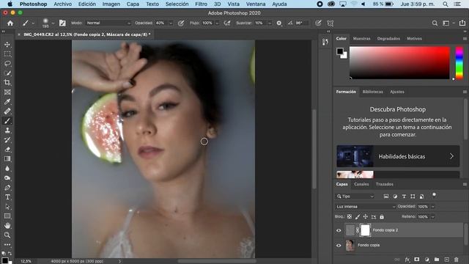
Task: Select the Move tool
Action: click(x=7, y=45)
